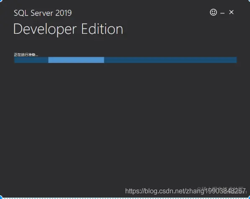Close the SQL Server 2019 installer
Screen dimensions: 250x199
tap(231, 12)
